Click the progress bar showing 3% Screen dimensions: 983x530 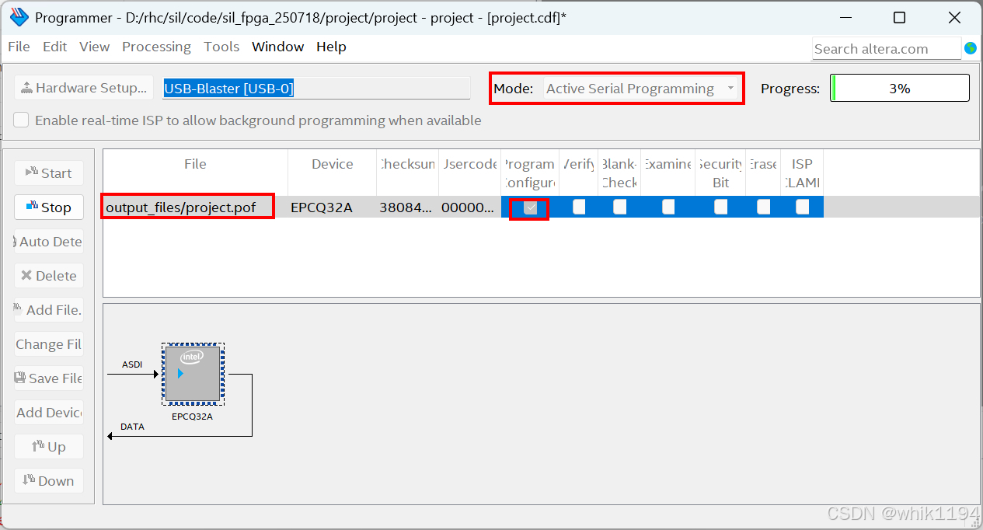coord(900,88)
